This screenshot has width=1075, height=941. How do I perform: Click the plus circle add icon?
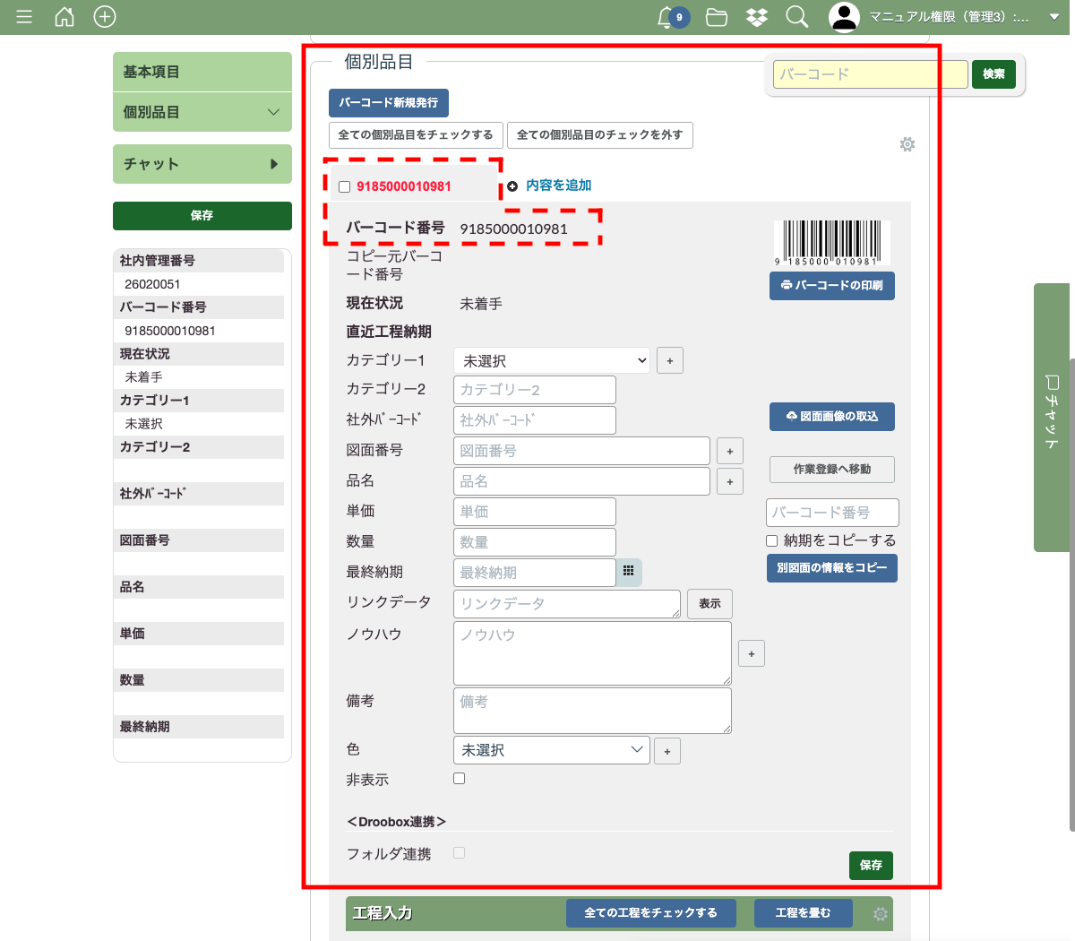[105, 17]
